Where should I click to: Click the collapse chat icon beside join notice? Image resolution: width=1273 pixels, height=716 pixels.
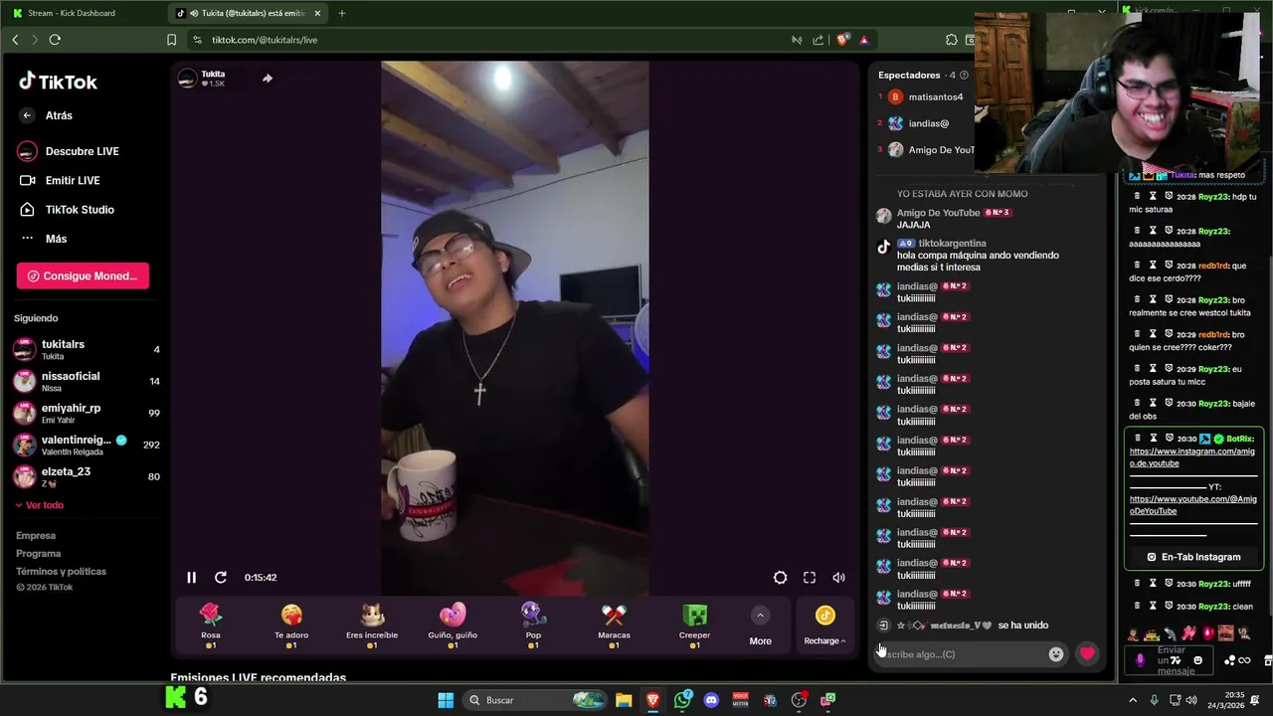click(883, 626)
